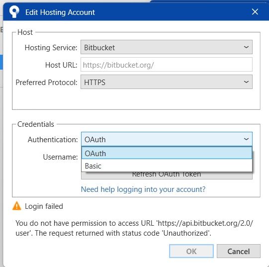Click the Host URL input field

(167, 65)
